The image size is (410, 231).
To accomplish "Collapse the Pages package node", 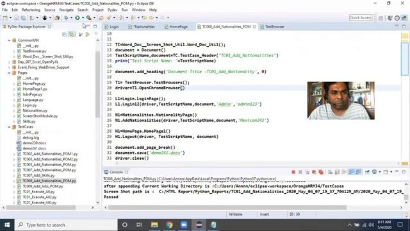I will tap(9, 73).
